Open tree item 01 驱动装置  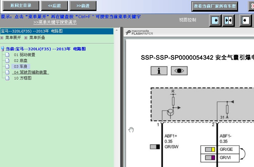point(25,55)
